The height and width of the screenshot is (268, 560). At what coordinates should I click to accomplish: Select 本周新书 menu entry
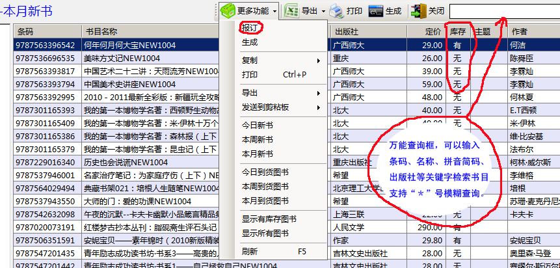257,139
